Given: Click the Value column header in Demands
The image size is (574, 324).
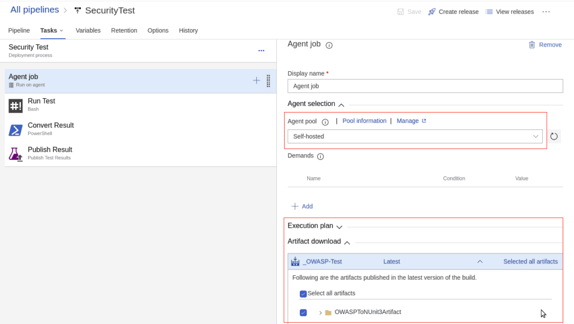Looking at the screenshot, I should pyautogui.click(x=522, y=178).
